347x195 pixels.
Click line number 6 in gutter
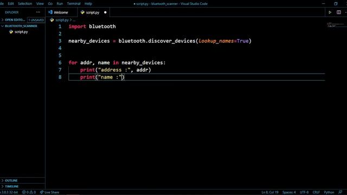pos(60,63)
